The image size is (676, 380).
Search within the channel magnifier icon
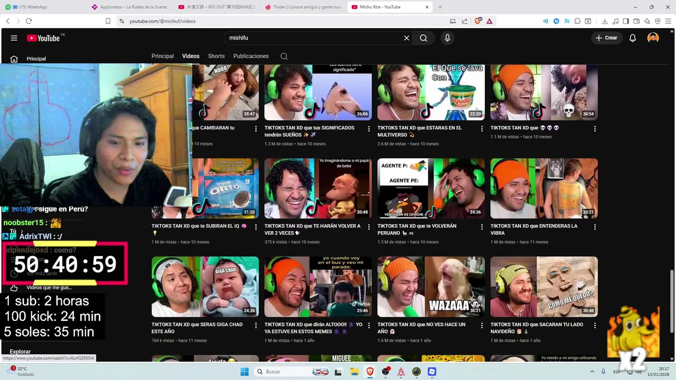pos(284,56)
